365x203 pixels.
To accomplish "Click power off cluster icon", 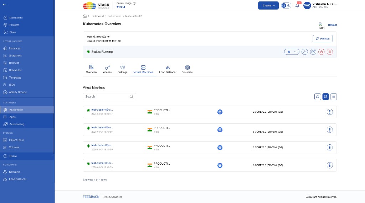I will pos(322,52).
